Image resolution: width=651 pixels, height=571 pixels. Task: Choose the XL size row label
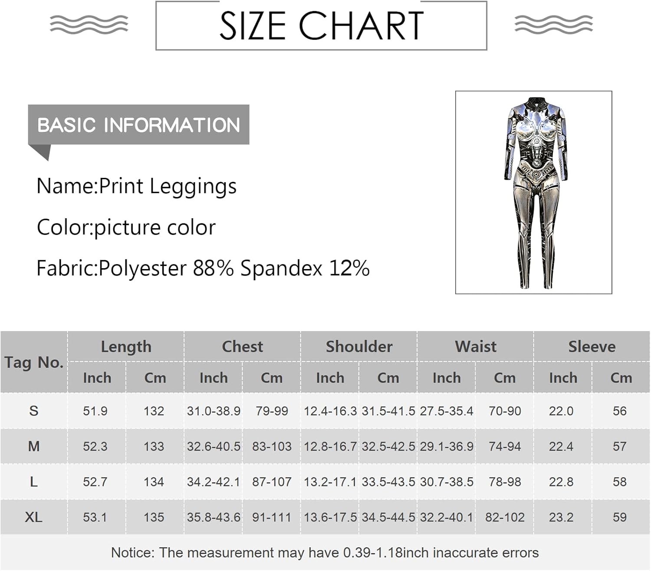(x=34, y=517)
